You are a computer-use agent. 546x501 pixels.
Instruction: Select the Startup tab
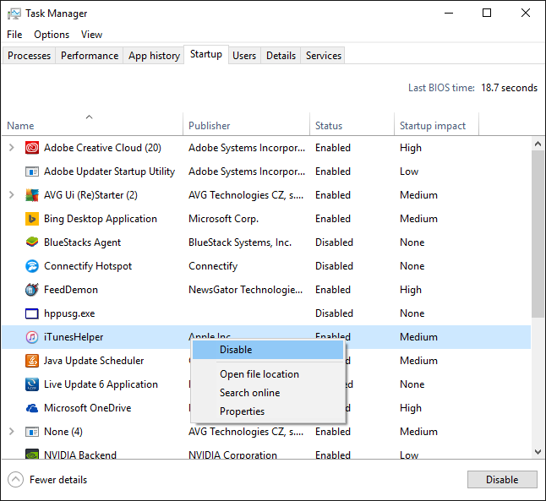pos(206,55)
